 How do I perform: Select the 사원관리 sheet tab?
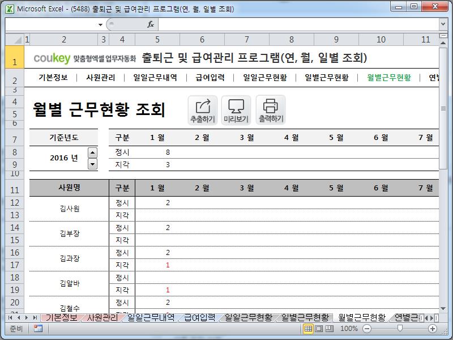pyautogui.click(x=102, y=317)
